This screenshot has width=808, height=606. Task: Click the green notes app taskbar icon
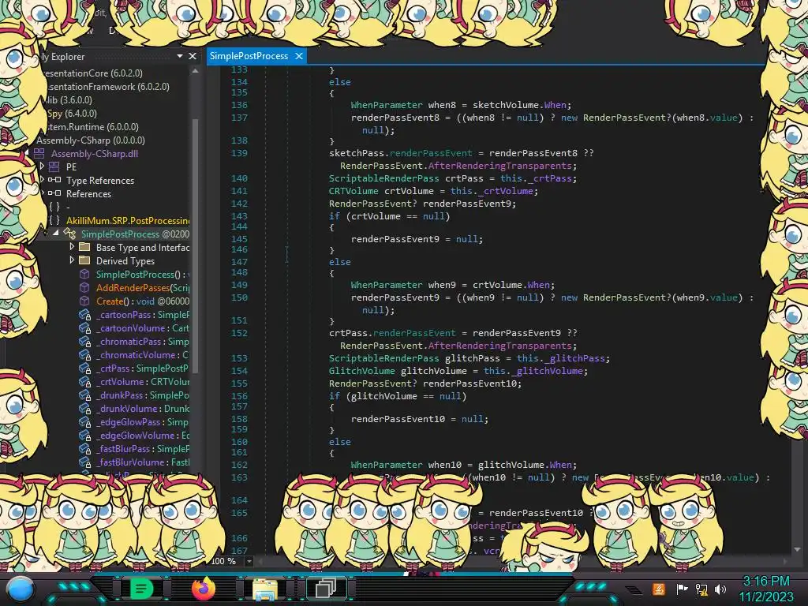[x=141, y=589]
